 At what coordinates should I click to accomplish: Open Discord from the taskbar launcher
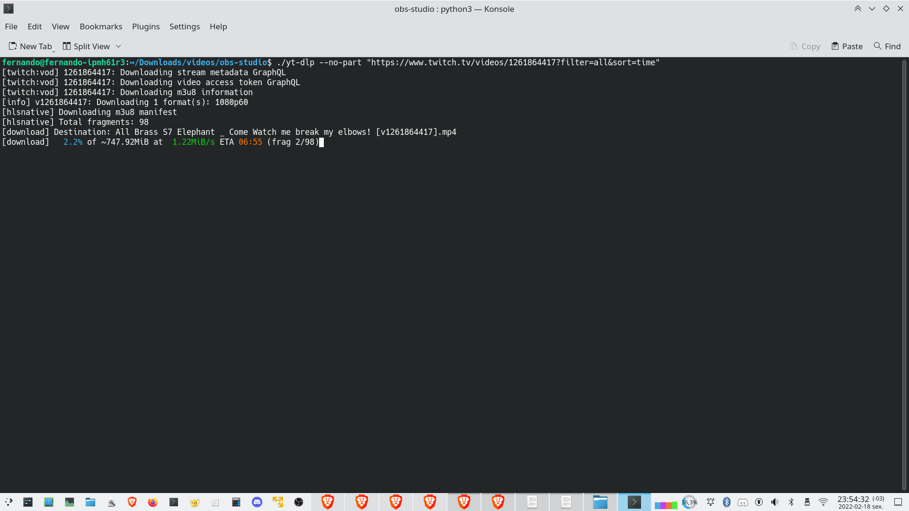coord(257,502)
